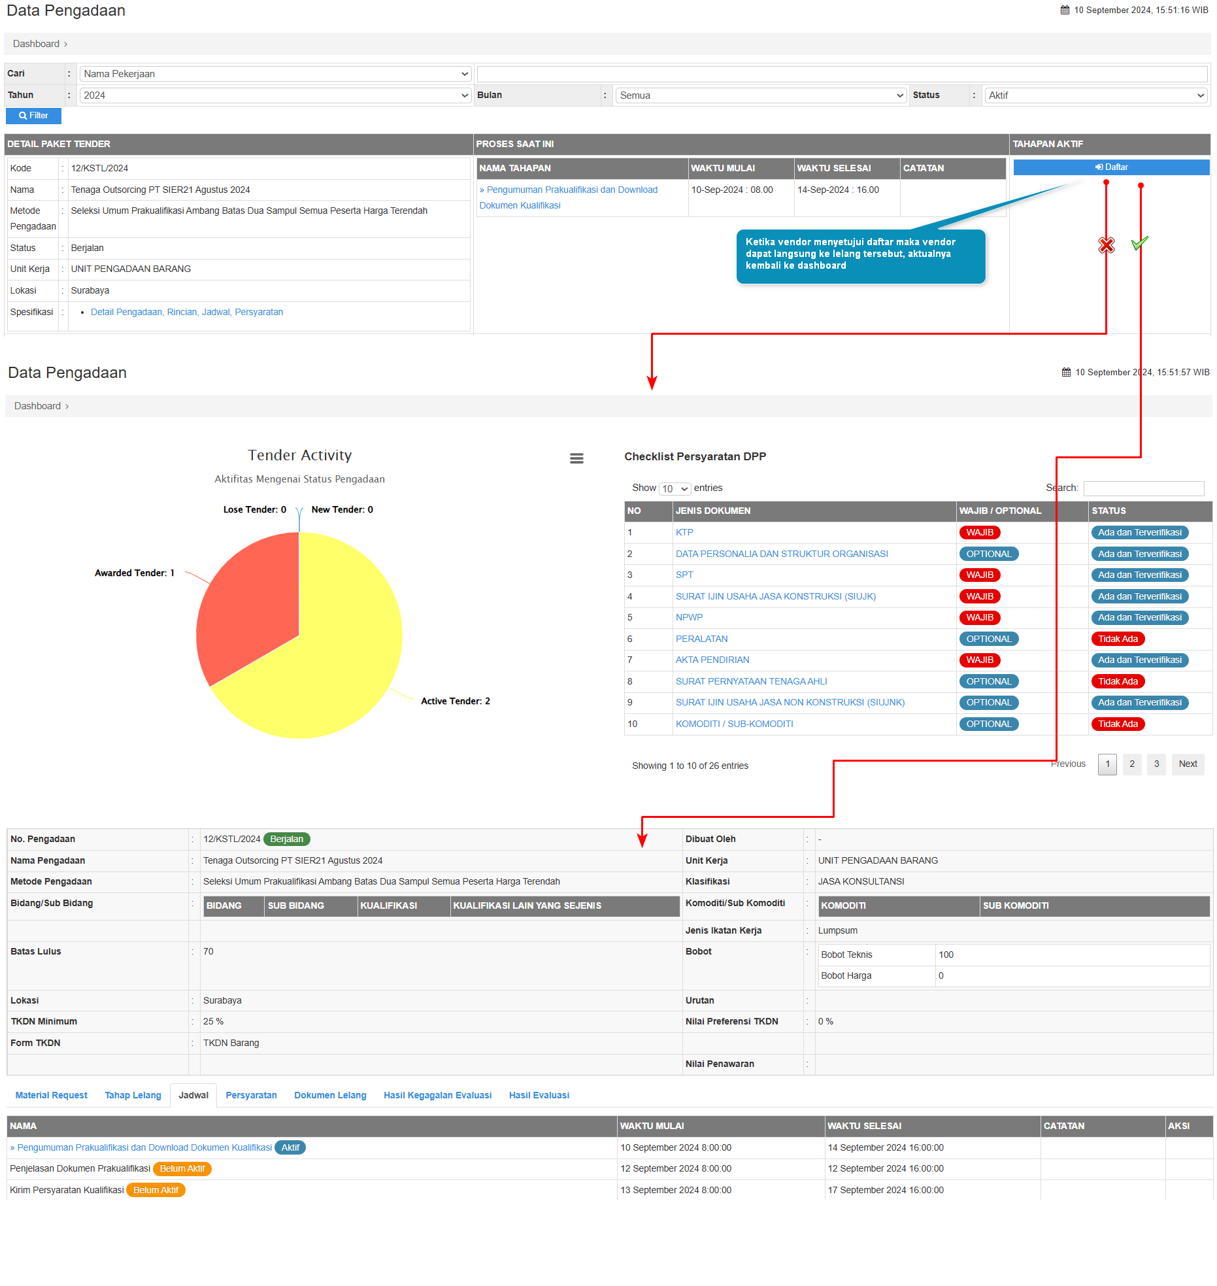Click the blue Daftar button
Viewport: 1217px width, 1286px height.
point(1110,167)
